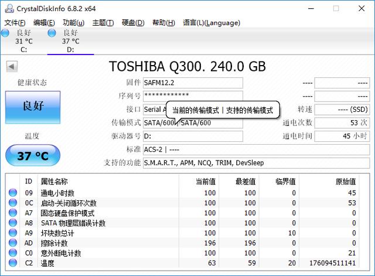Click the firmware field SAFM12.2
This screenshot has width=375, height=276.
coord(193,83)
